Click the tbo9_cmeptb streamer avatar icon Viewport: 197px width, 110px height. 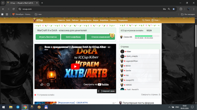coord(122,56)
